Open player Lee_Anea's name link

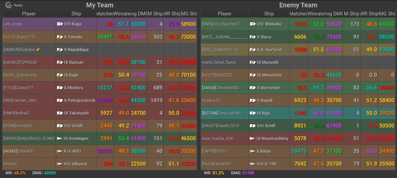point(13,24)
